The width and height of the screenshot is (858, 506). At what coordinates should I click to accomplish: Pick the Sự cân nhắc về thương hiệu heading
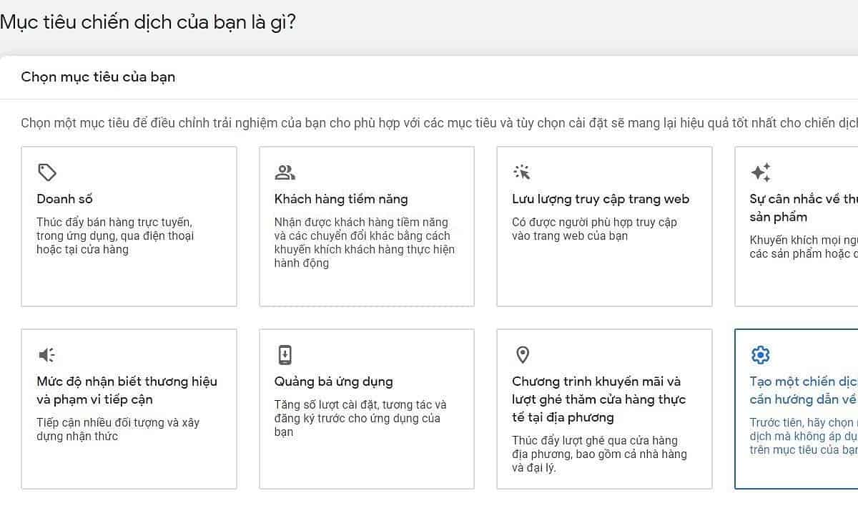coord(802,208)
